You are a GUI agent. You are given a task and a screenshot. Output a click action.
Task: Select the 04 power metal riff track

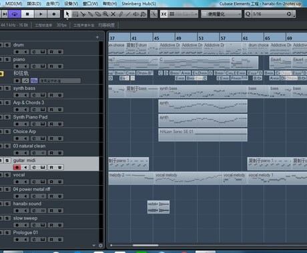coord(31,189)
